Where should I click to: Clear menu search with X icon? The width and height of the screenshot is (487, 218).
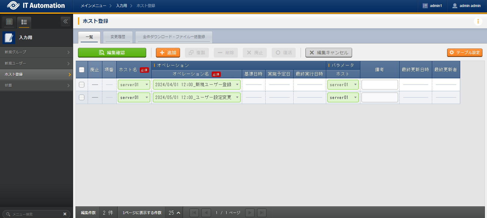65,214
